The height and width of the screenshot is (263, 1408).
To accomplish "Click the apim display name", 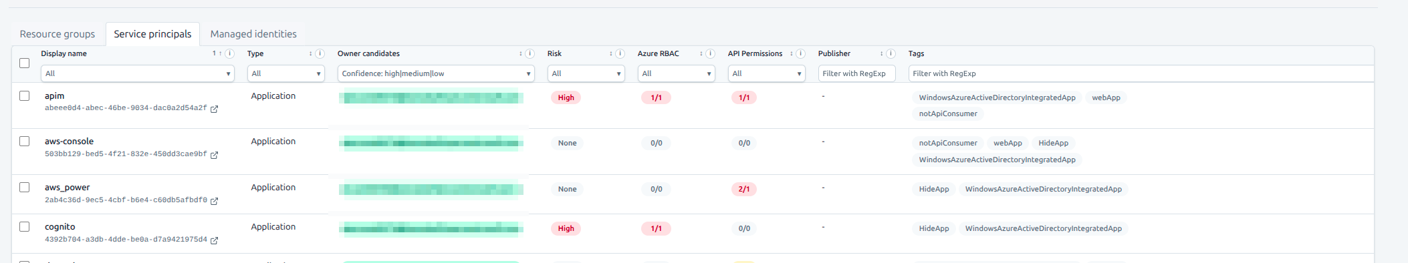I will click(55, 96).
